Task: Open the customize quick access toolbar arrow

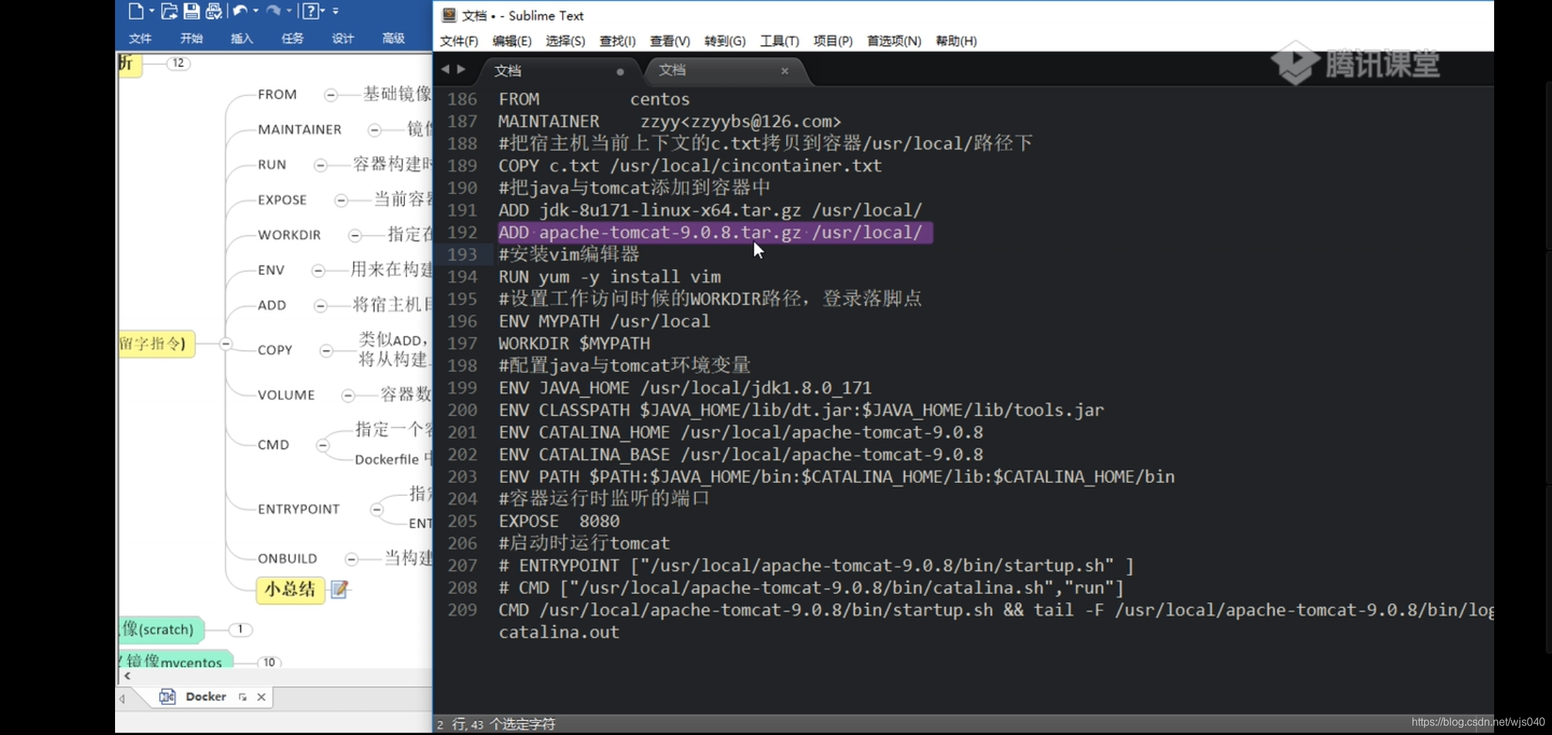Action: click(336, 11)
